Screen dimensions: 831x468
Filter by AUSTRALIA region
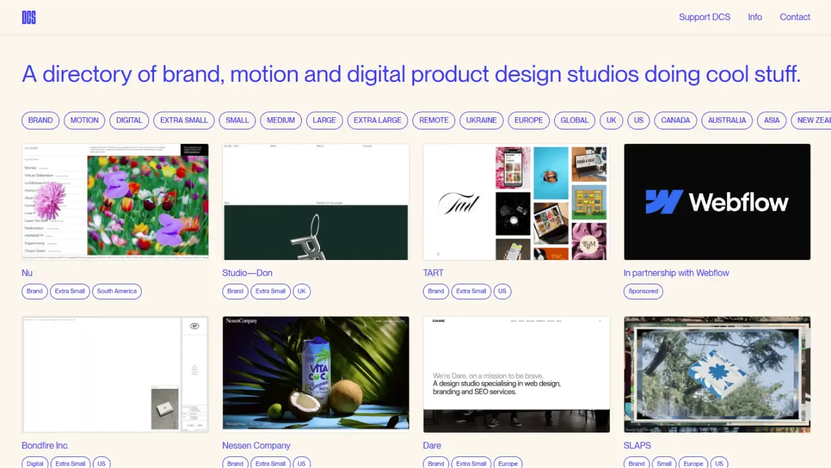[x=727, y=120]
